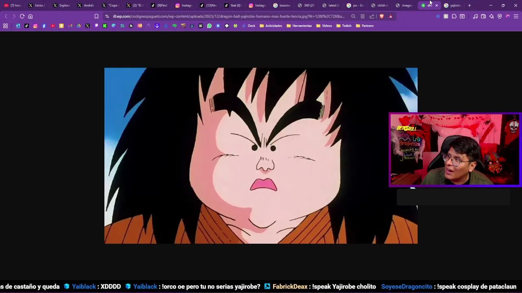This screenshot has height=293, width=522.
Task: Open the Brave Rewards triangle icon
Action: click(x=391, y=16)
